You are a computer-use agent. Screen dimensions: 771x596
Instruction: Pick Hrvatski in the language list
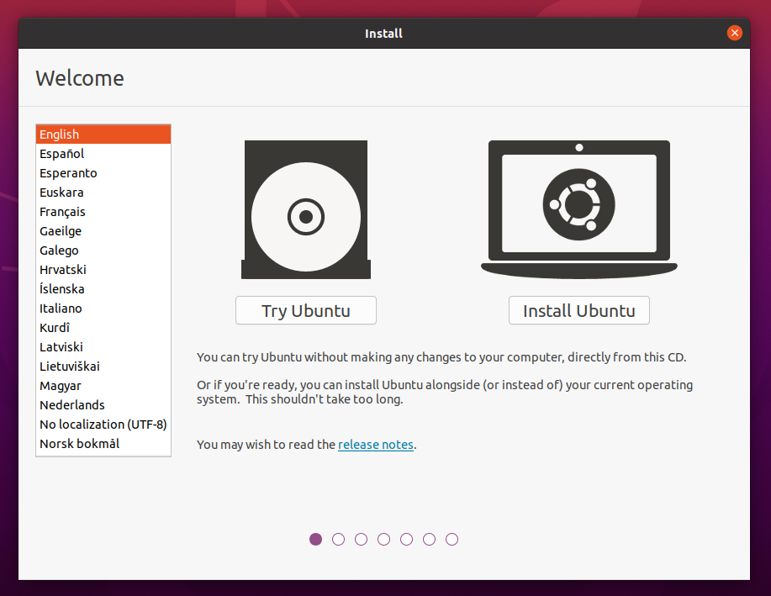point(62,270)
